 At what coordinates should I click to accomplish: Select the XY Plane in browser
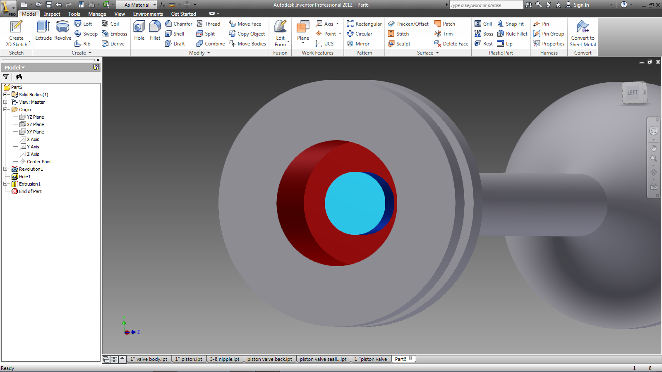click(35, 132)
